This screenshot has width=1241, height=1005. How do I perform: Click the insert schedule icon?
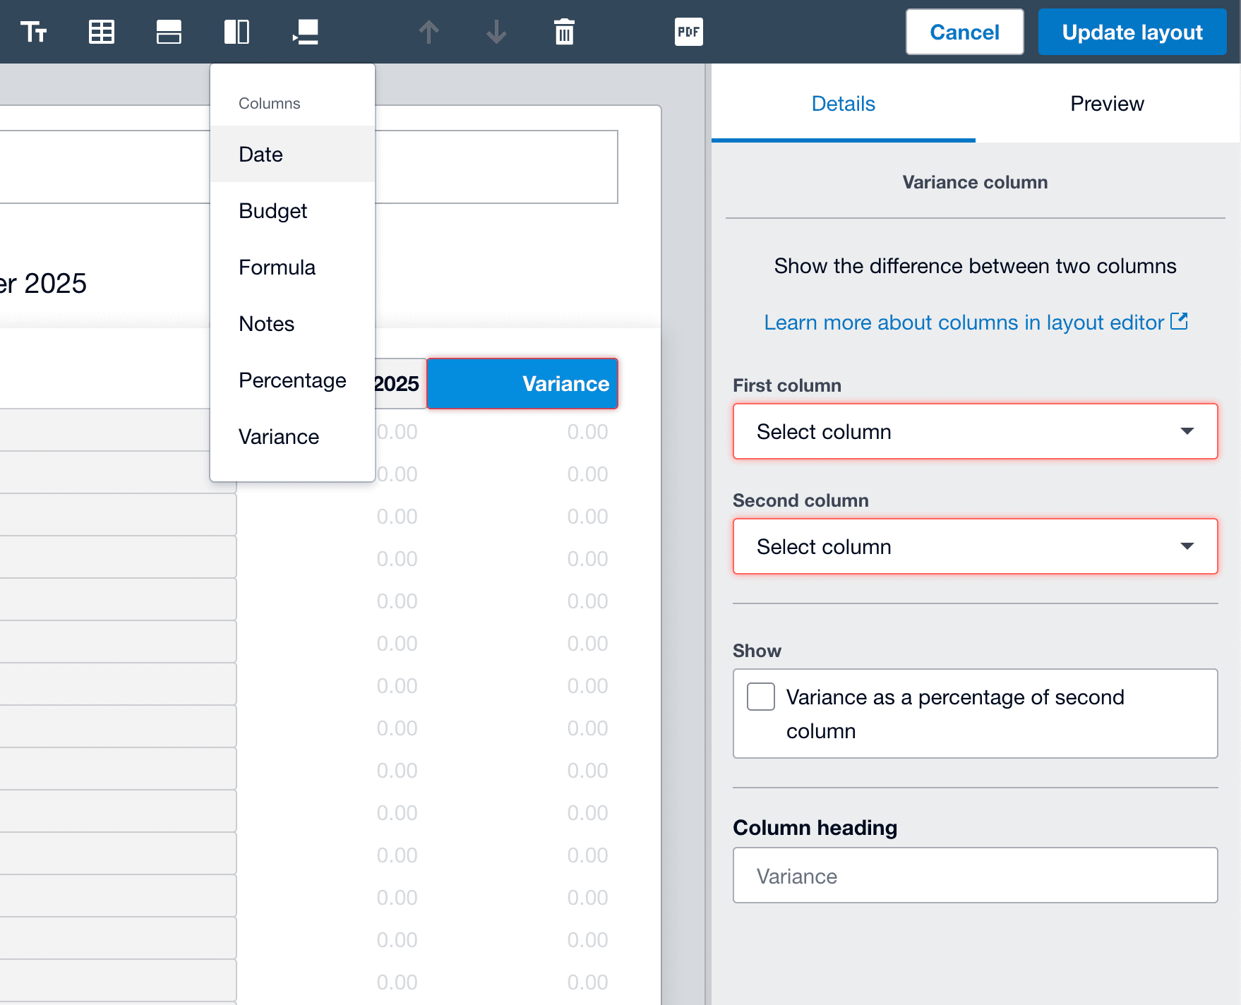(x=102, y=32)
